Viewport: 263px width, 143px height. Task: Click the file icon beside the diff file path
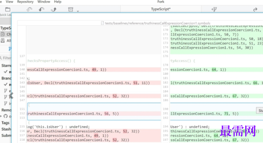pos(102,23)
